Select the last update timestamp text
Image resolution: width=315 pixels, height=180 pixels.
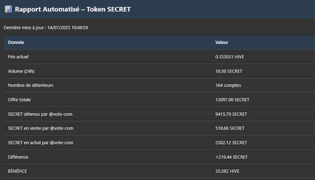pyautogui.click(x=46, y=27)
